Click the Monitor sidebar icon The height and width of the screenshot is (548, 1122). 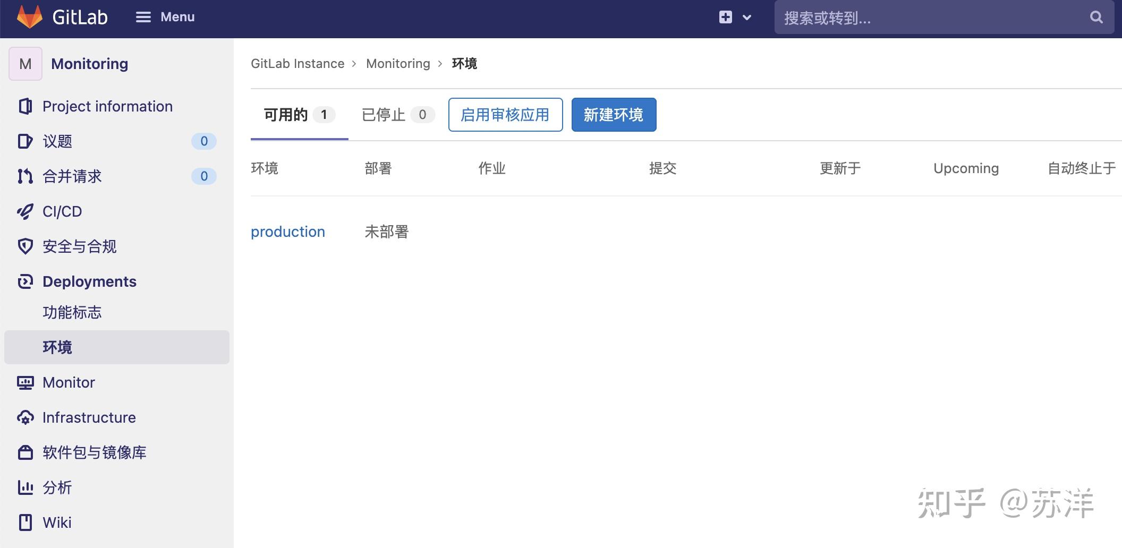(25, 382)
